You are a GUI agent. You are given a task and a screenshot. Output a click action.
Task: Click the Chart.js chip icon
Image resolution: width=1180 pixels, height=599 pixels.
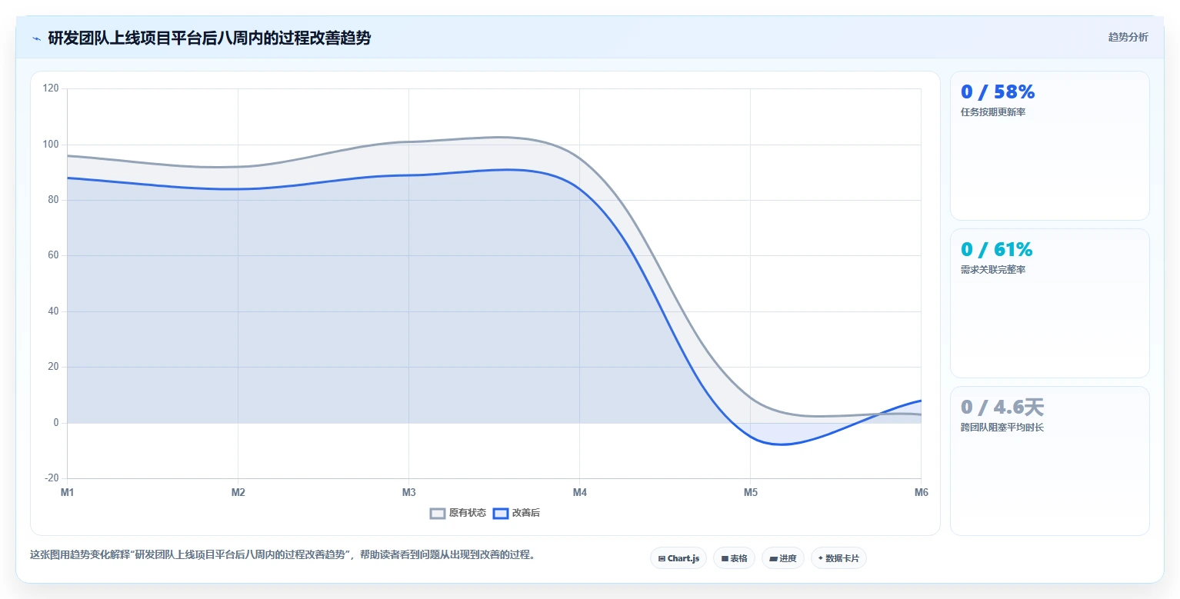[662, 559]
